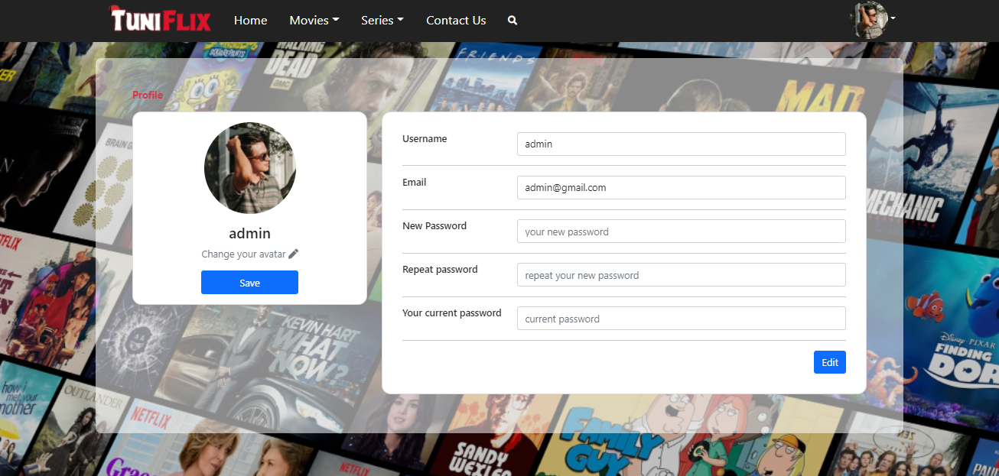Click the TuniFlix logo

[161, 20]
